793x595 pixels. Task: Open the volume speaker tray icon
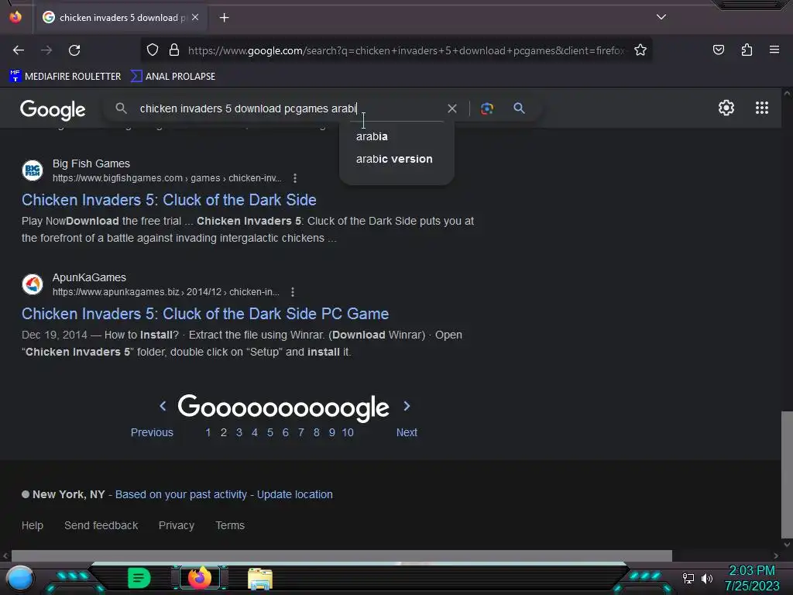[x=706, y=578]
